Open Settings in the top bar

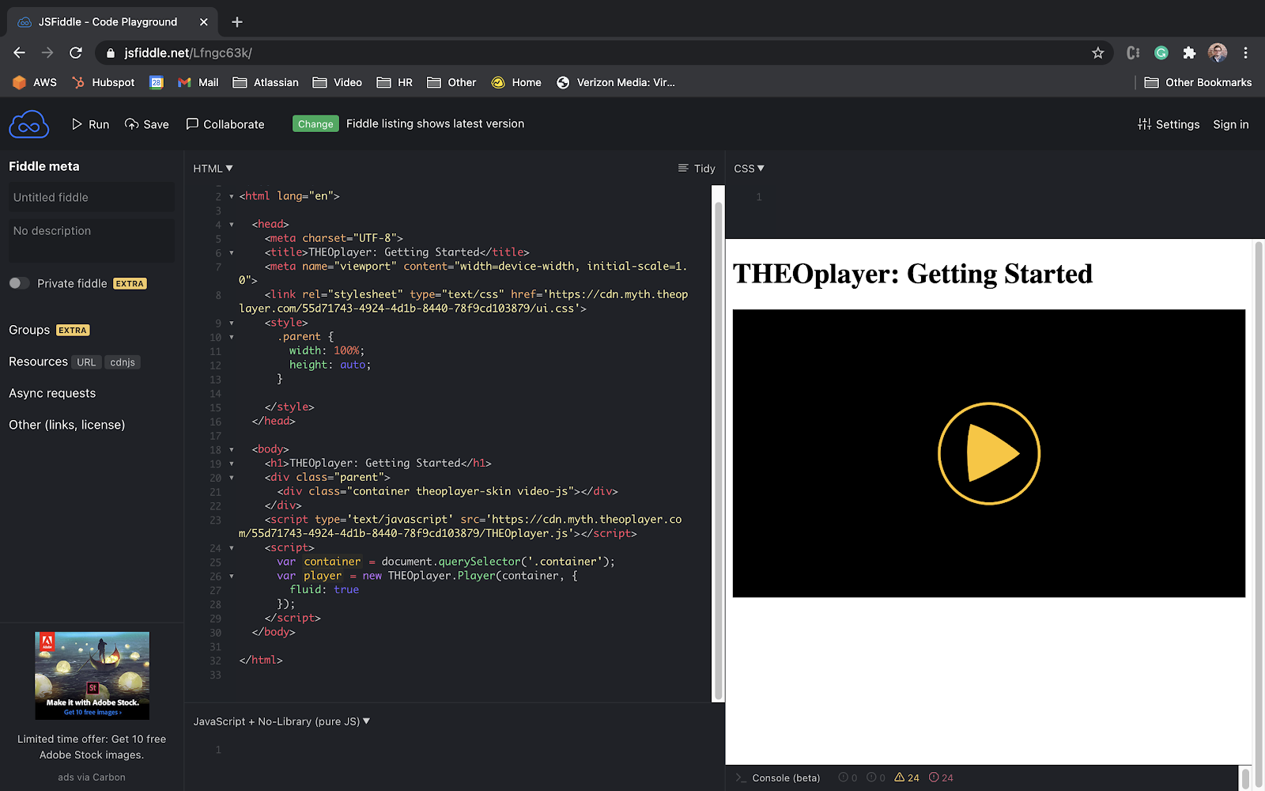[1169, 124]
